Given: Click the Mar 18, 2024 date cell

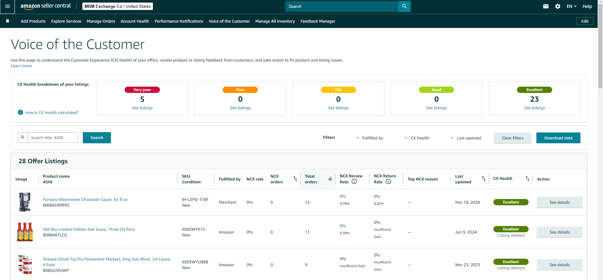Looking at the screenshot, I should tap(467, 202).
